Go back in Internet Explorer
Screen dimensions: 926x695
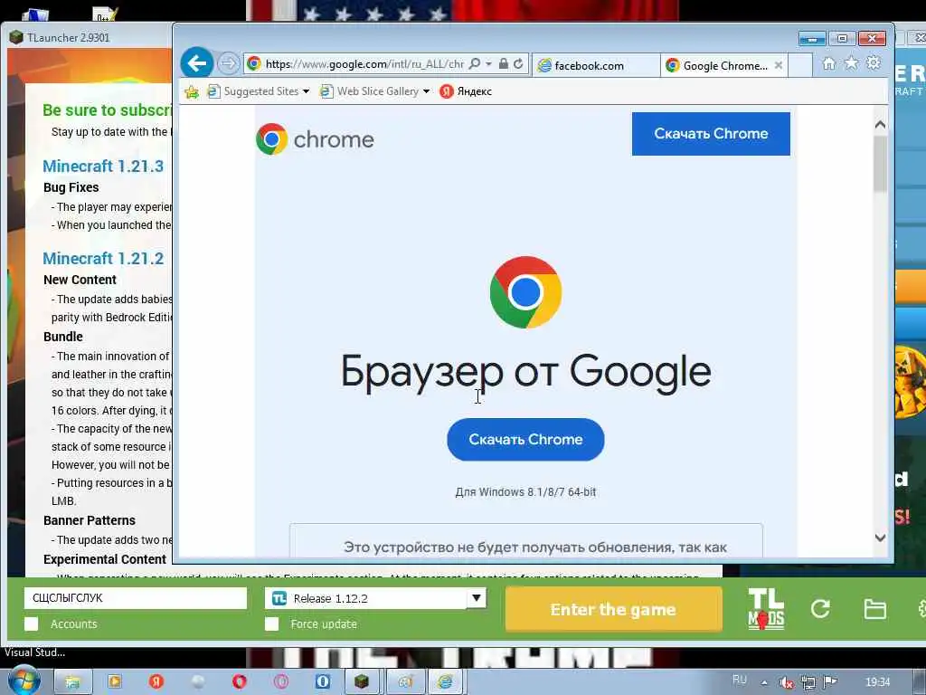pos(196,62)
